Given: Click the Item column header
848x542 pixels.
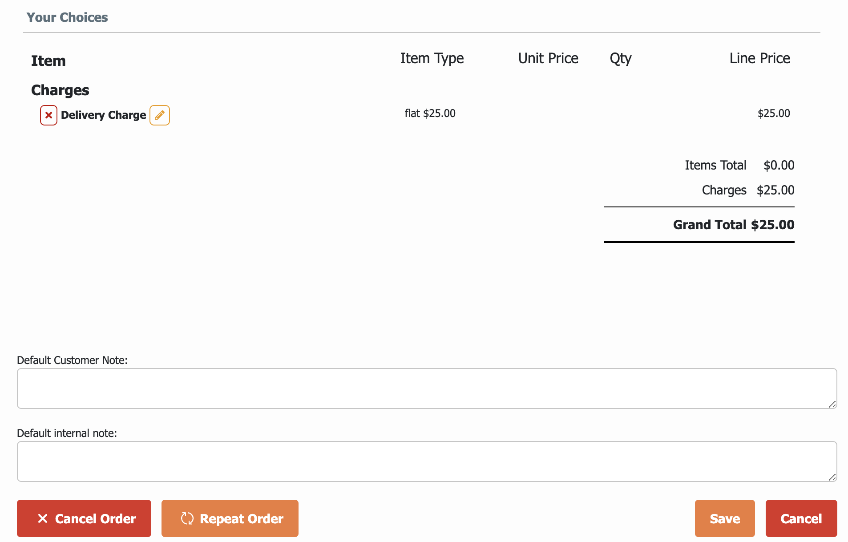Looking at the screenshot, I should click(48, 61).
